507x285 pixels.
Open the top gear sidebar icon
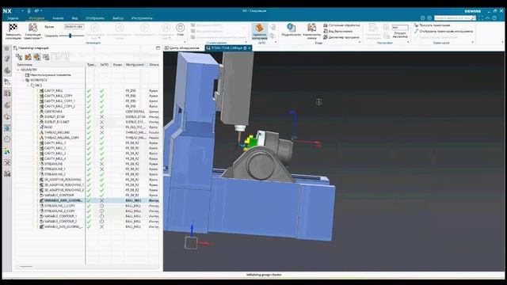[x=7, y=48]
